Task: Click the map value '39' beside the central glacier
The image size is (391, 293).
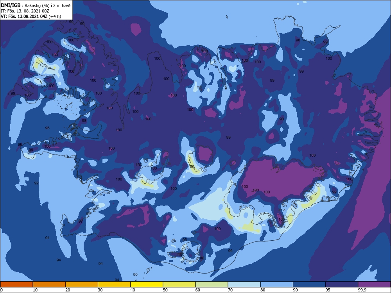Action: (x=192, y=167)
